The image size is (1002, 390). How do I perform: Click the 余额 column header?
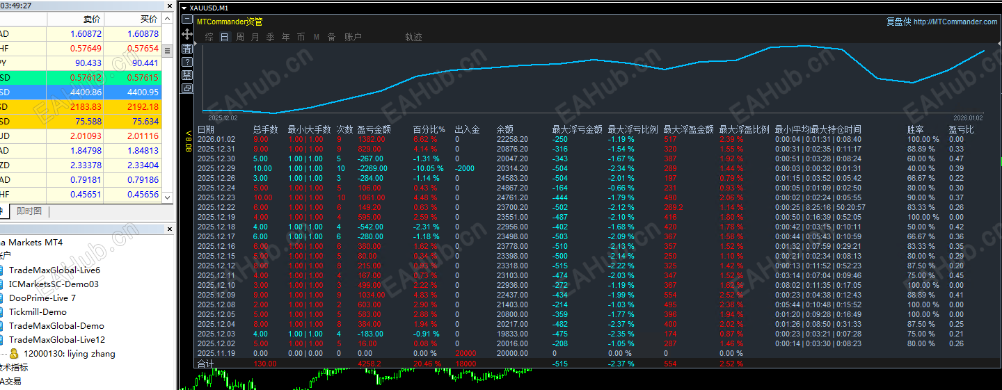coord(505,129)
